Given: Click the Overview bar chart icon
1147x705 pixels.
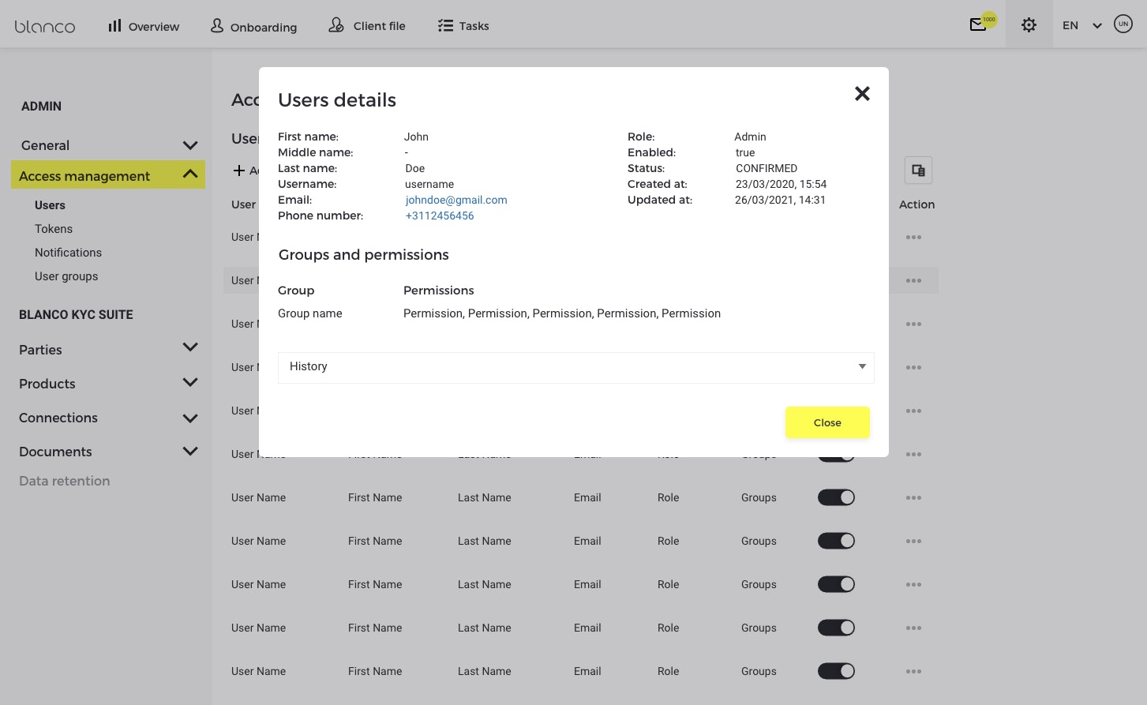Looking at the screenshot, I should 115,26.
